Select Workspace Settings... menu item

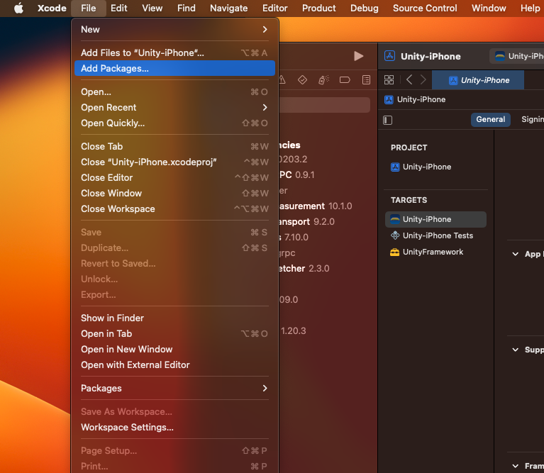(x=127, y=428)
